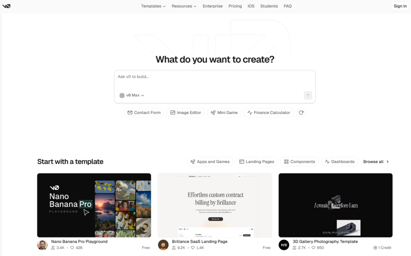411x256 pixels.
Task: Click the Brillance author avatar
Action: (x=163, y=245)
